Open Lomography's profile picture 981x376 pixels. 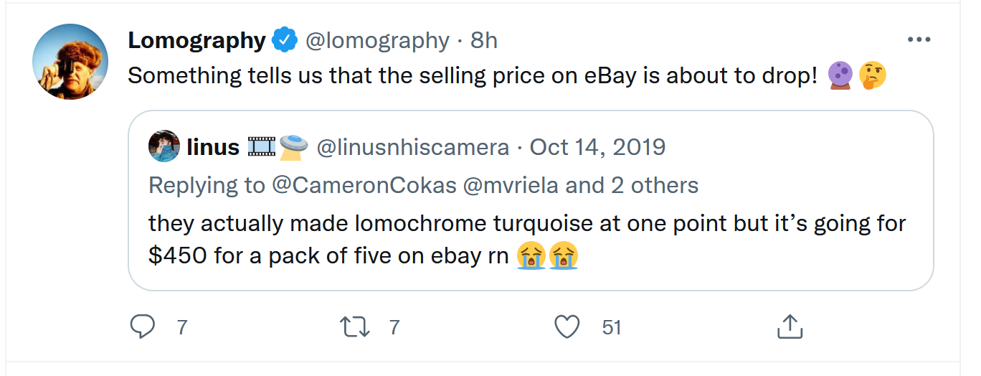[70, 62]
